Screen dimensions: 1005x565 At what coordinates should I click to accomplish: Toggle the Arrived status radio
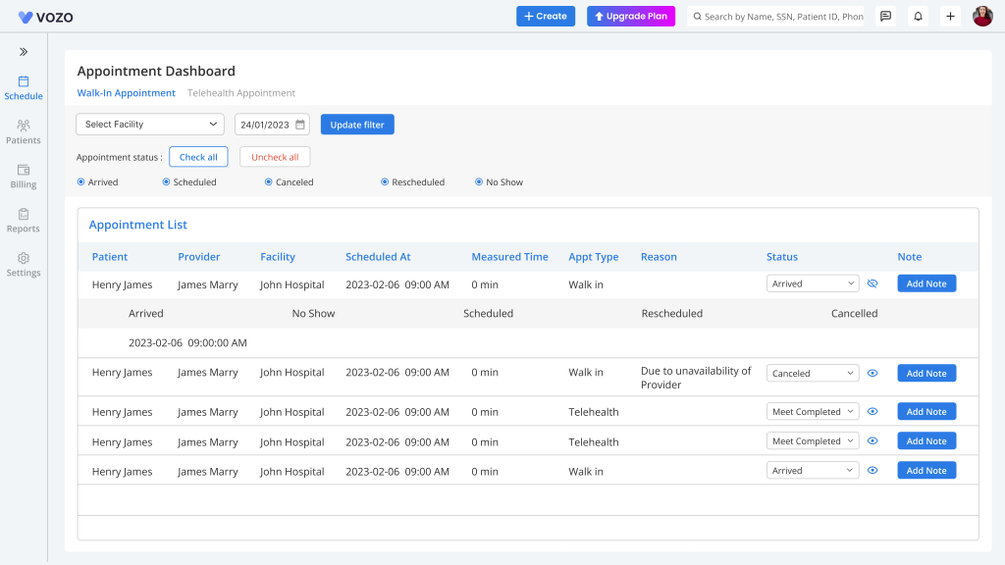click(x=80, y=181)
